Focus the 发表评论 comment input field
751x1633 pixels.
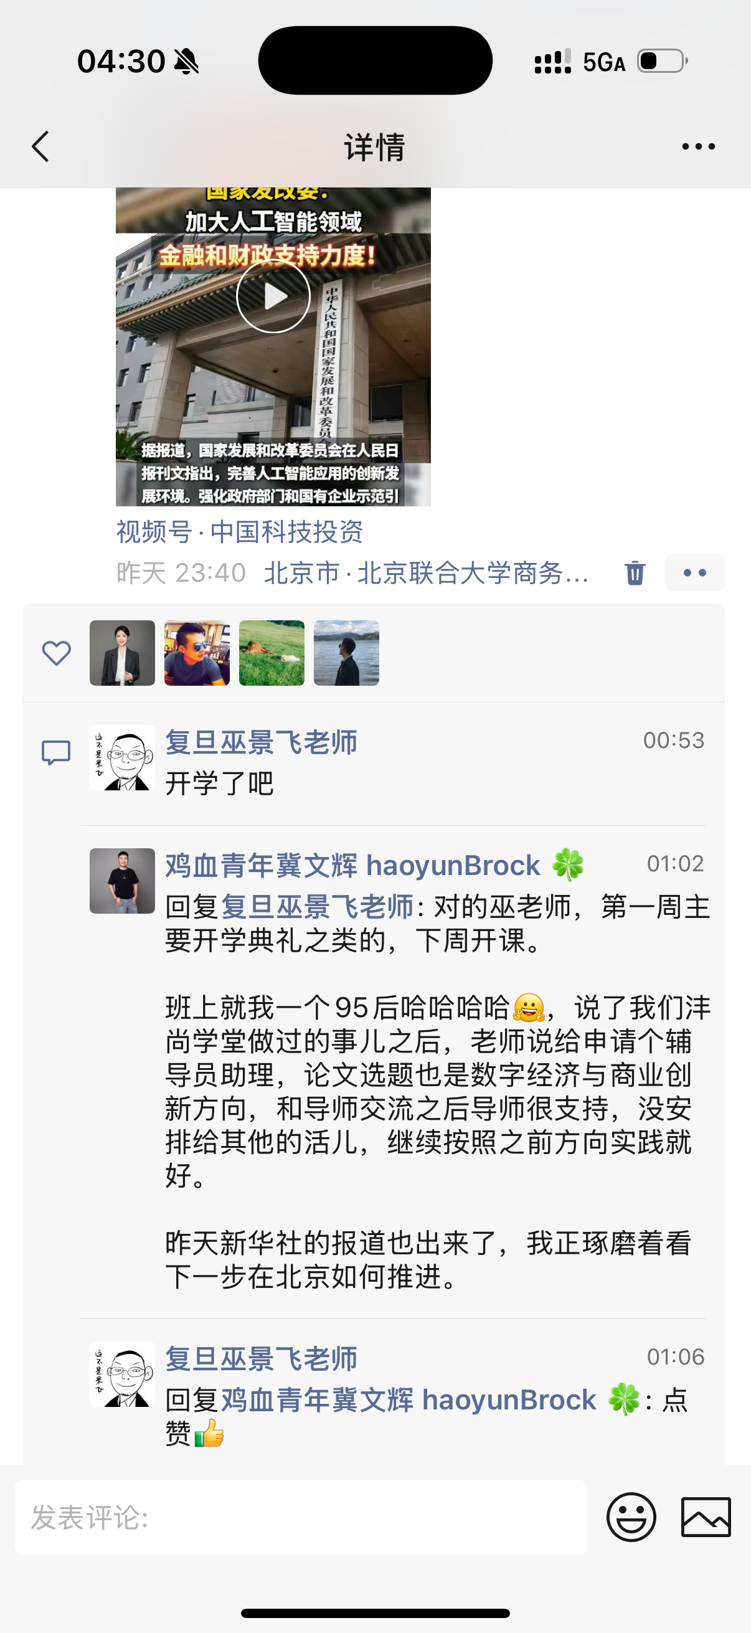point(300,1517)
